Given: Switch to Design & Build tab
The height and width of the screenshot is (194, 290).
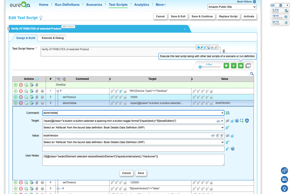Looking at the screenshot, I should coord(26,38).
